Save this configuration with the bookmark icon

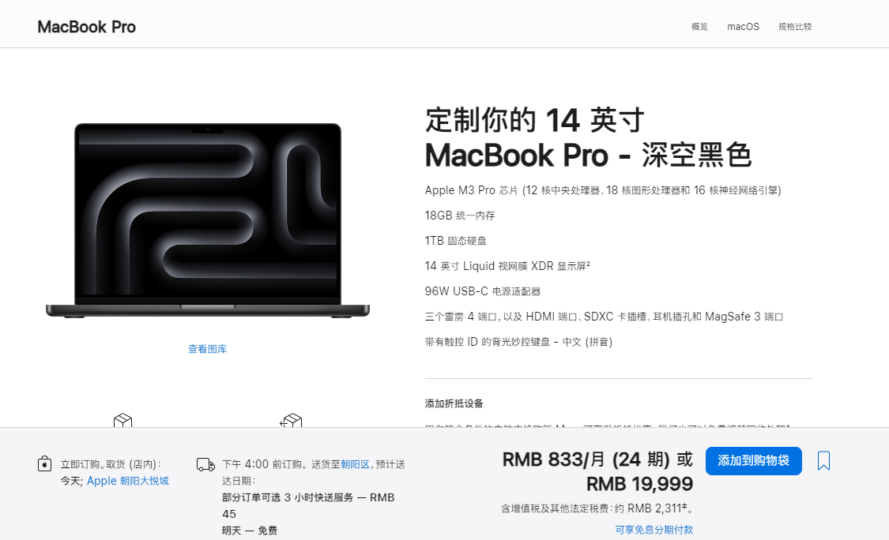823,461
